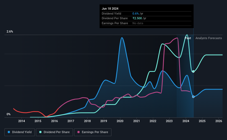Click the ₹2.500 dividend per share value
Image resolution: width=227 pixels, height=140 pixels.
(137, 18)
